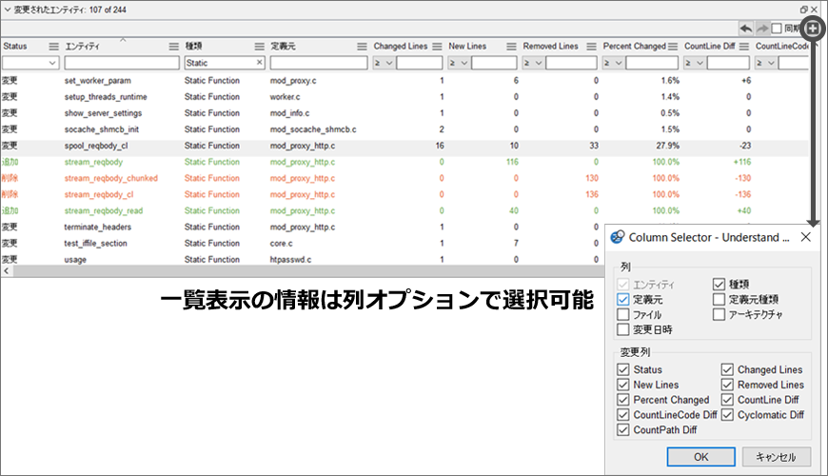Uncheck the Removed Lines checkbox in Column Selector

[727, 385]
